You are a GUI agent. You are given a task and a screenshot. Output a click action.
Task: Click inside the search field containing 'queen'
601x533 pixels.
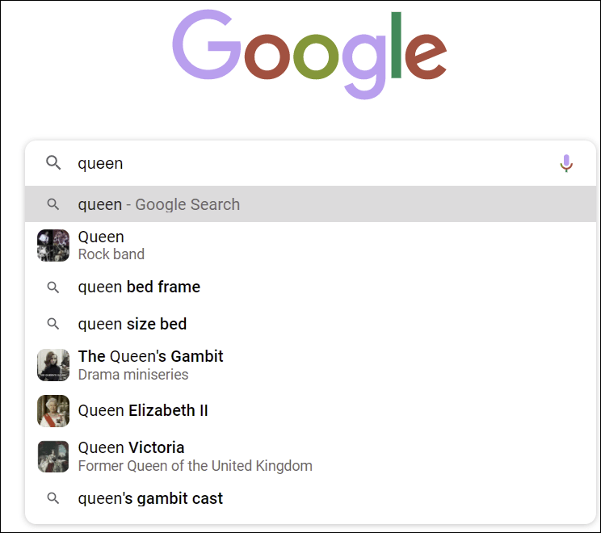(x=310, y=164)
